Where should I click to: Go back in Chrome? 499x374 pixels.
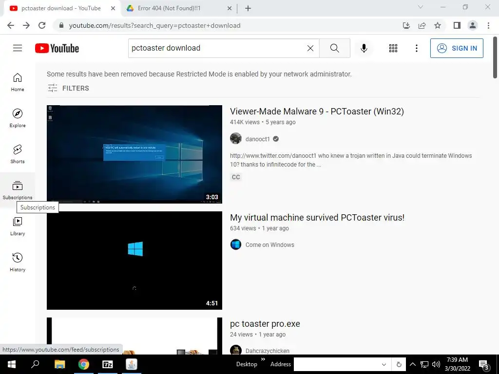(x=11, y=25)
